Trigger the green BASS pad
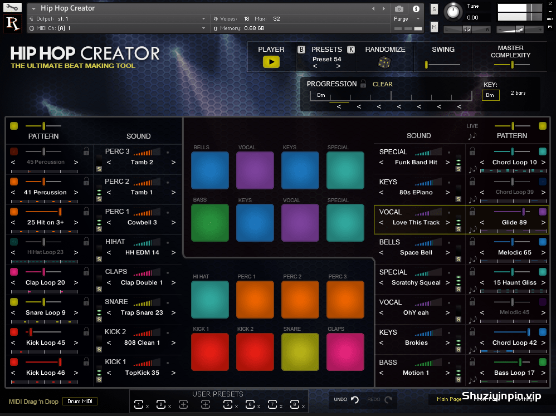 [x=210, y=223]
